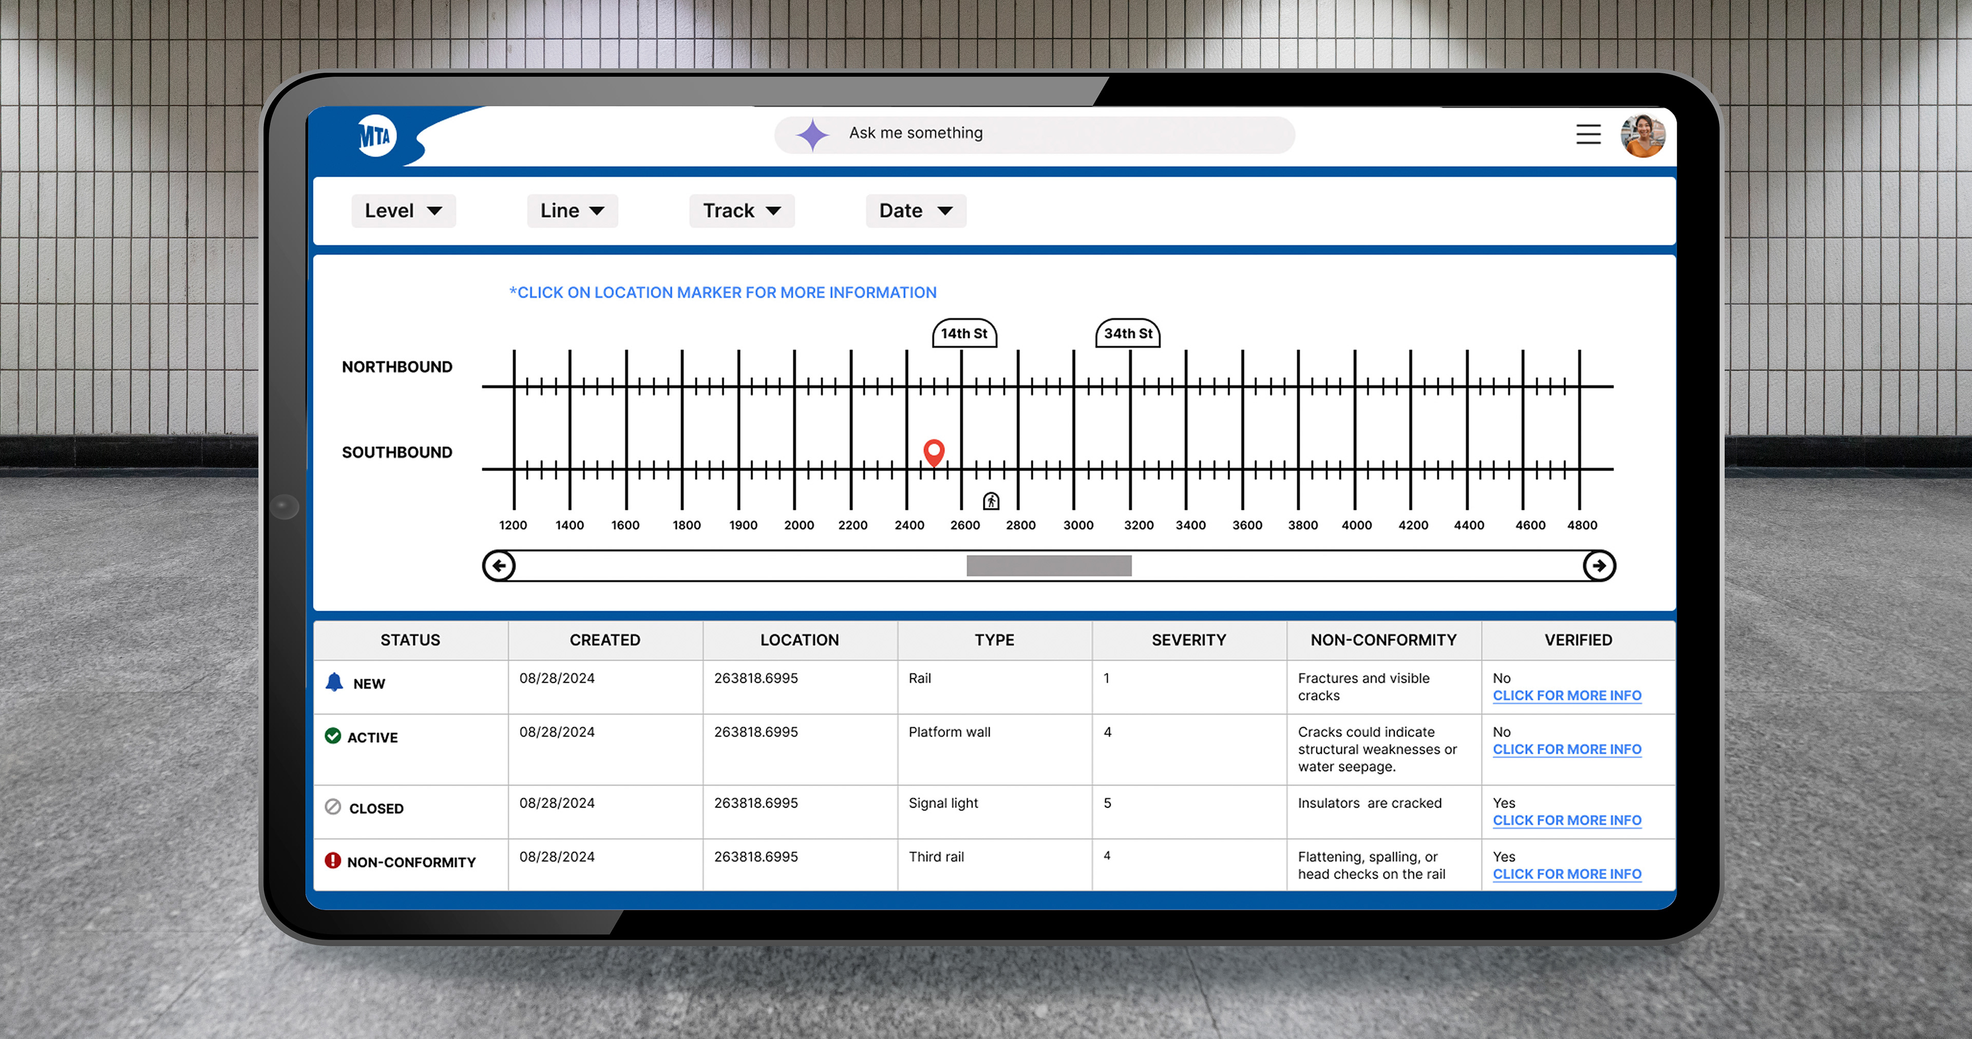
Task: Click the blue bell NEW status icon
Action: pyautogui.click(x=334, y=682)
